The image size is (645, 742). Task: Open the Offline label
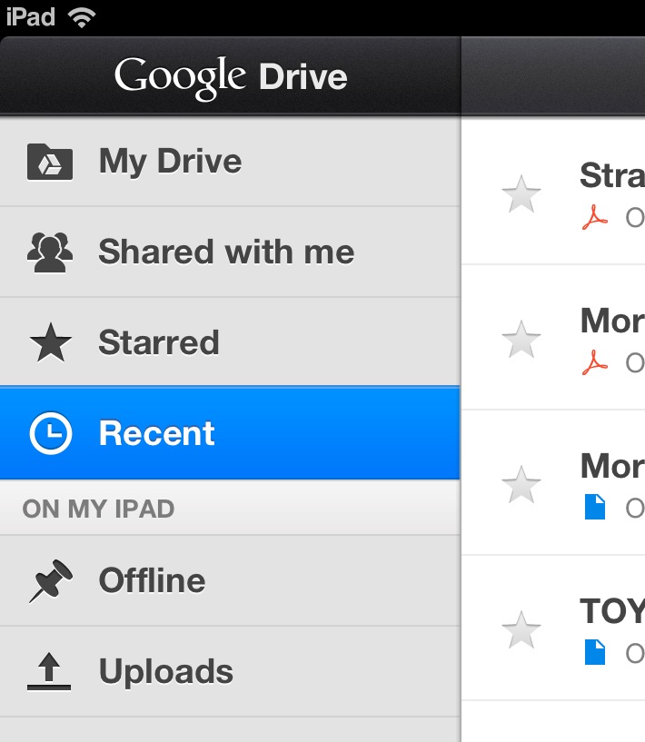pyautogui.click(x=153, y=580)
